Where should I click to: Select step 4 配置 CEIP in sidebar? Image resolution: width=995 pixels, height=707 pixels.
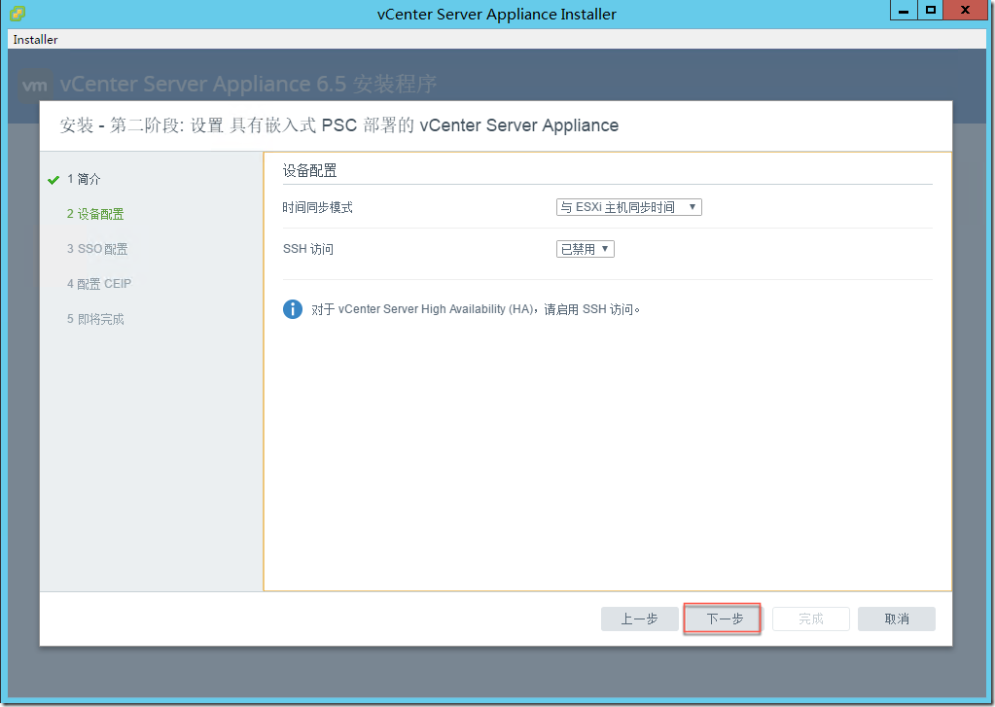point(99,284)
